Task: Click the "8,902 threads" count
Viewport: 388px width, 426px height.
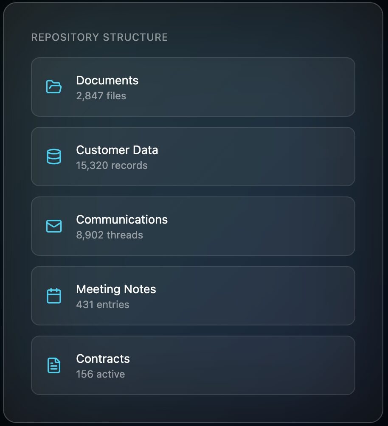Action: point(110,235)
